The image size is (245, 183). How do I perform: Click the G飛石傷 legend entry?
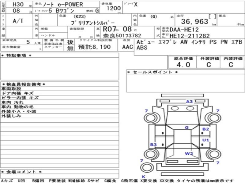click(129, 181)
